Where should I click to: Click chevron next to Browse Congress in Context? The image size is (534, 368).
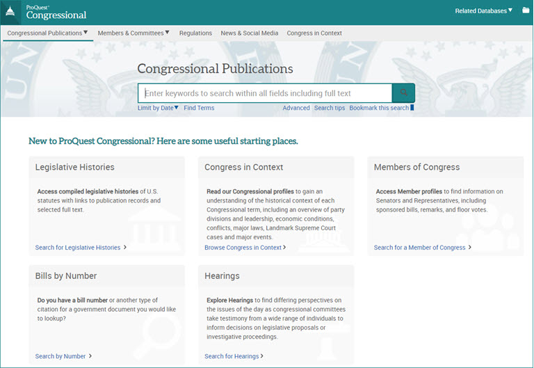284,247
